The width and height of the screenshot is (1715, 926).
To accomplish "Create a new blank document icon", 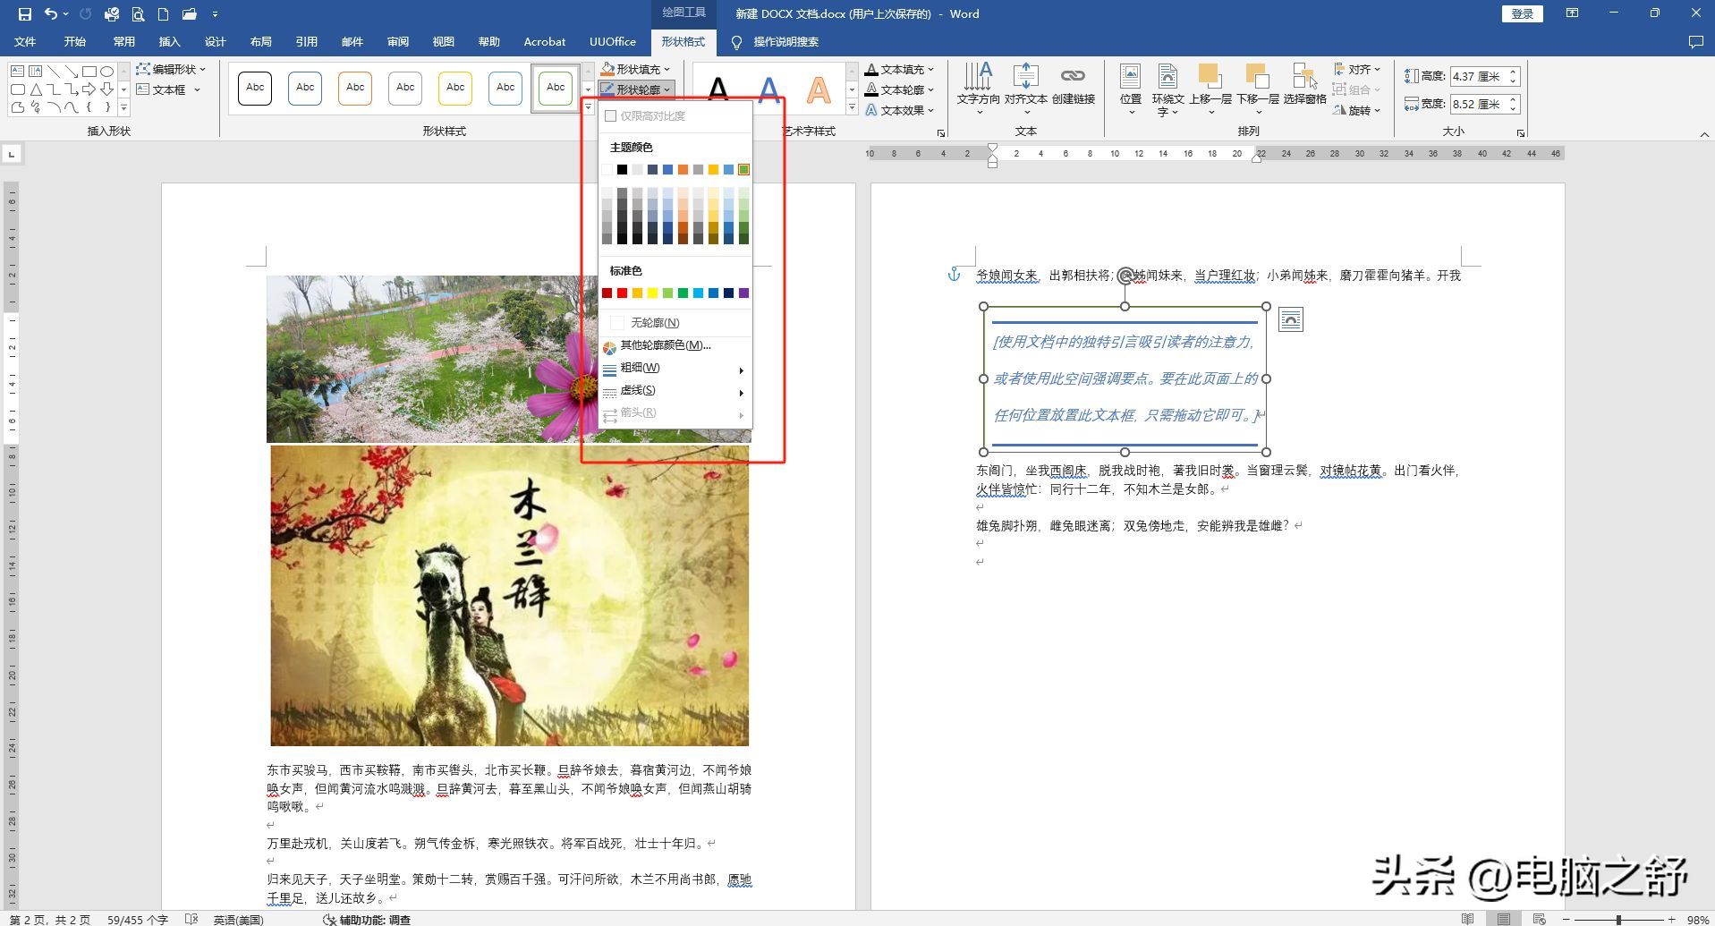I will [163, 14].
